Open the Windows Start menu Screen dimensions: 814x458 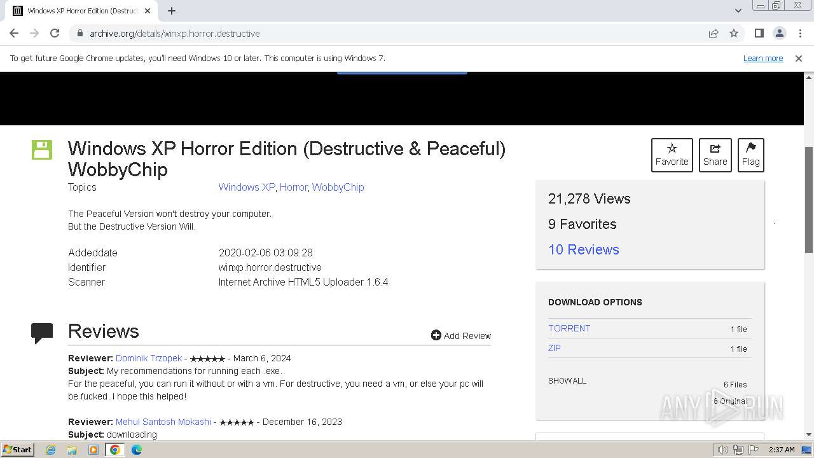tap(18, 449)
